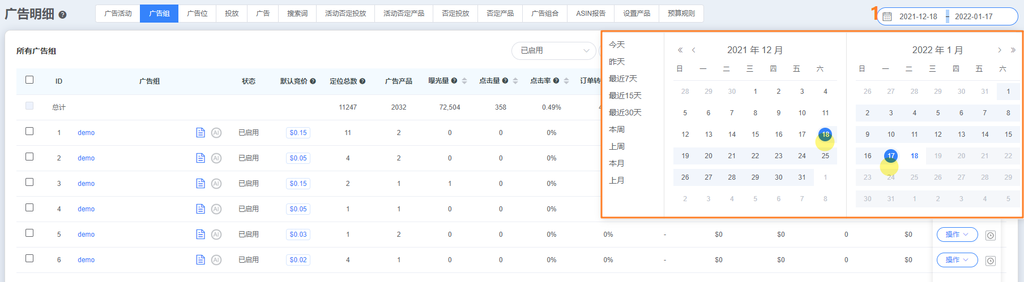Click the start date field 2021-12-18
Screen dimensions: 1024x282
click(918, 16)
